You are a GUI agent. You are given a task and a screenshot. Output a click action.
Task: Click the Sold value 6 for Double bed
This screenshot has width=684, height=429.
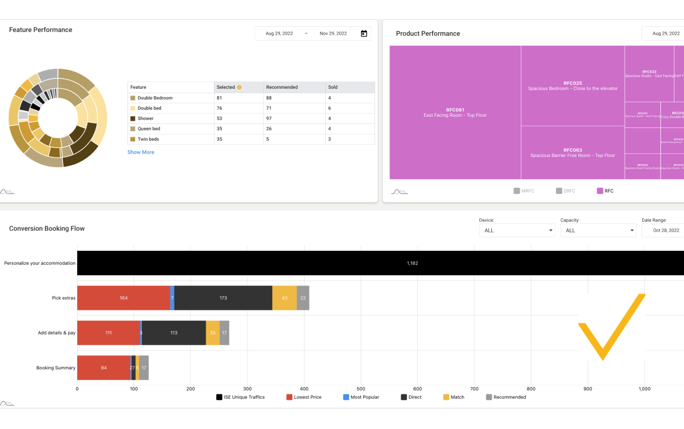[x=330, y=108]
